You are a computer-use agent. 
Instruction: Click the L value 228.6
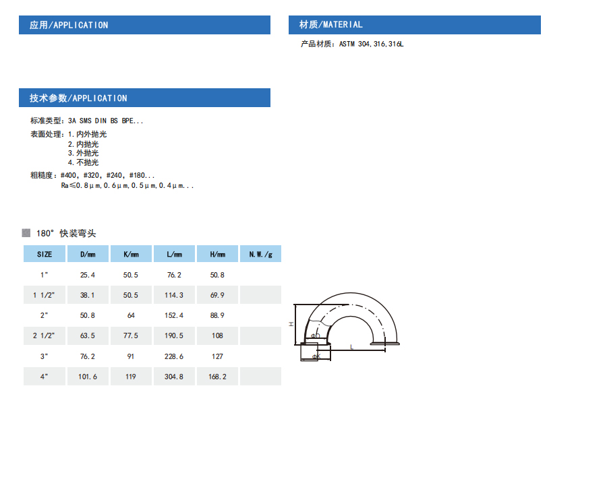[x=174, y=356]
